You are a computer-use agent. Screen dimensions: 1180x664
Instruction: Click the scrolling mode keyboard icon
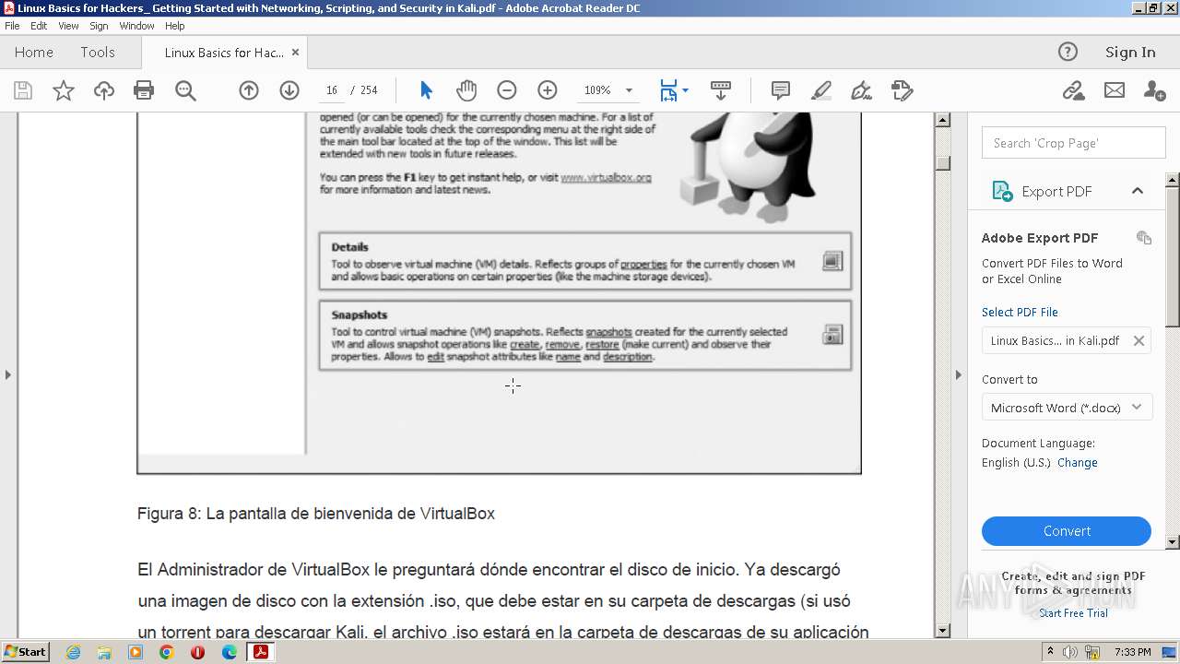pyautogui.click(x=721, y=90)
